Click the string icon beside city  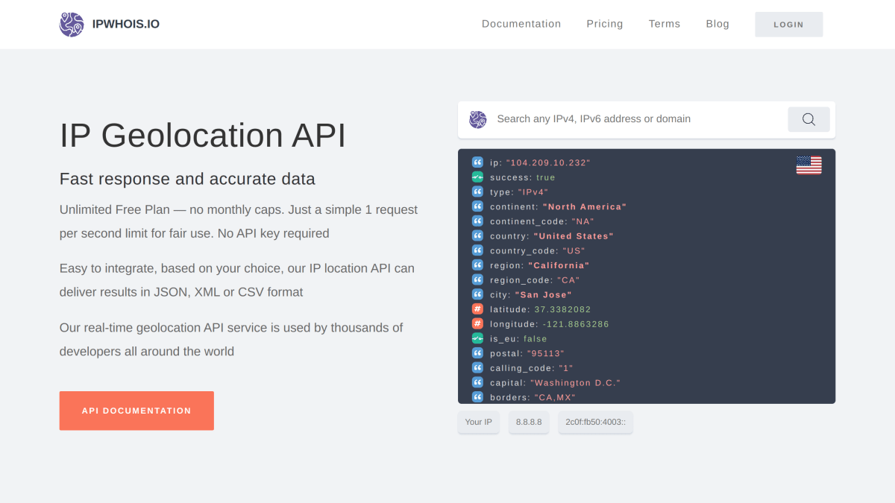coord(477,294)
